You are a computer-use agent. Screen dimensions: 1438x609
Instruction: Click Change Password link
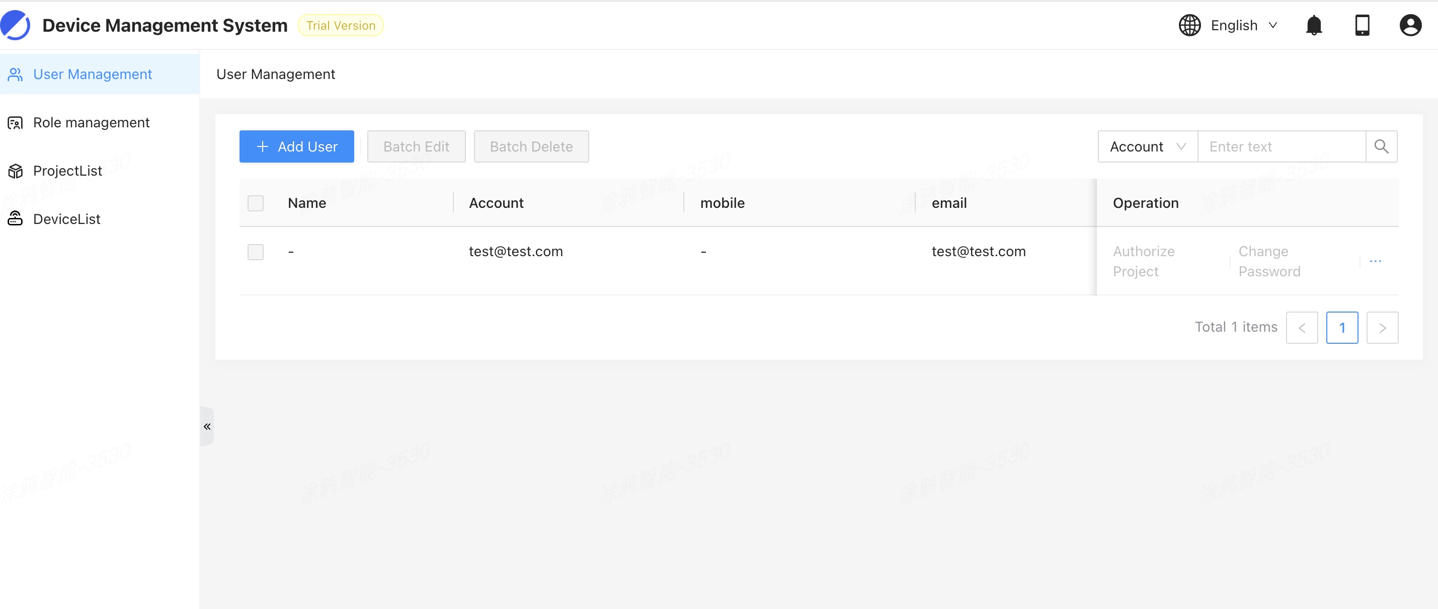tap(1269, 261)
